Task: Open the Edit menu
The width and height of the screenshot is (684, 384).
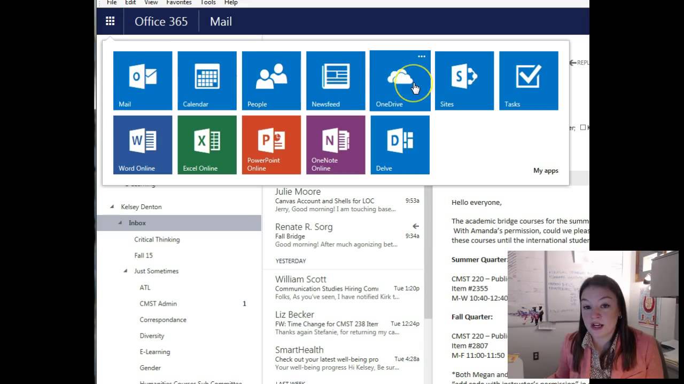Action: [130, 3]
